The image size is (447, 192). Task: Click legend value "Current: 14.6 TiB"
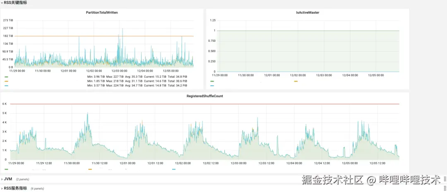coord(155,81)
